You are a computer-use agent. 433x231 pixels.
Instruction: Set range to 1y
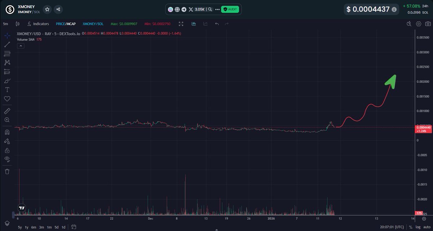click(x=27, y=227)
